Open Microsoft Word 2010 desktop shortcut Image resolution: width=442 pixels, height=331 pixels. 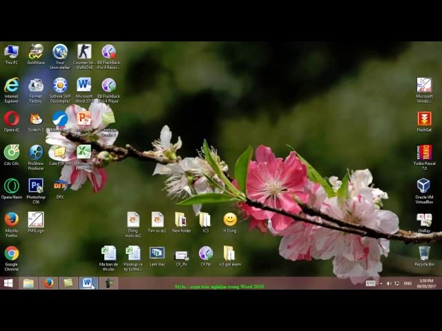84,90
